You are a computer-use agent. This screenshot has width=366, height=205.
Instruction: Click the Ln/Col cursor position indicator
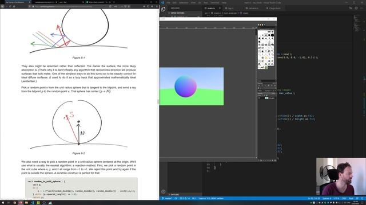click(314, 199)
